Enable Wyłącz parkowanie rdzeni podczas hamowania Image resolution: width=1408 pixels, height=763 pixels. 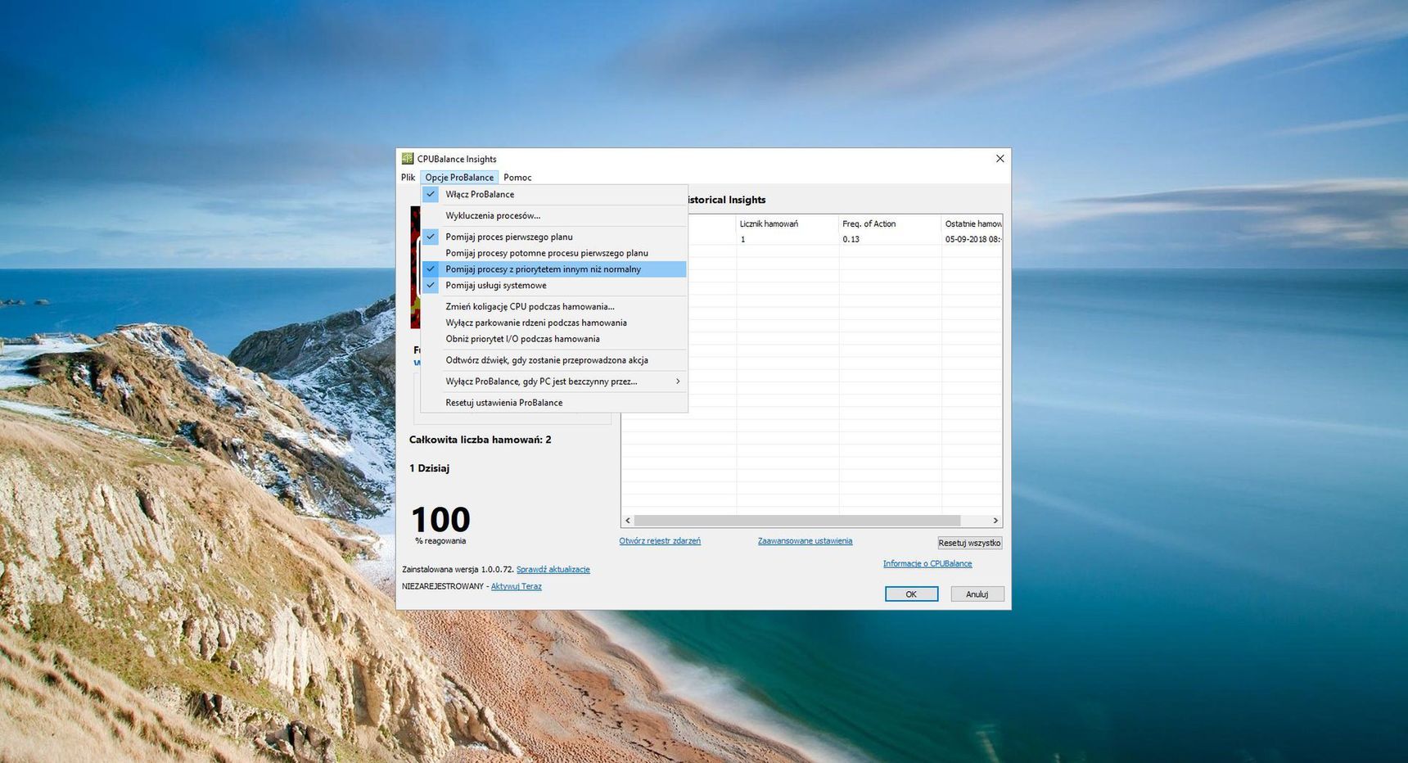click(553, 323)
